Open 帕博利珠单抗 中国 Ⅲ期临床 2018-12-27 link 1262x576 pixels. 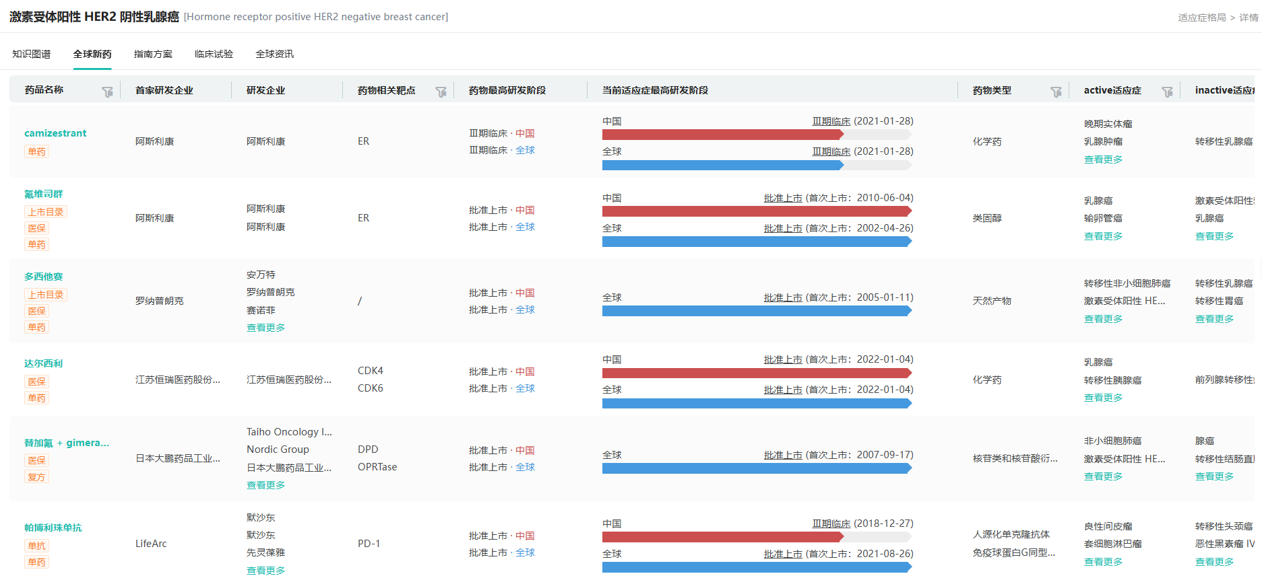pyautogui.click(x=831, y=524)
